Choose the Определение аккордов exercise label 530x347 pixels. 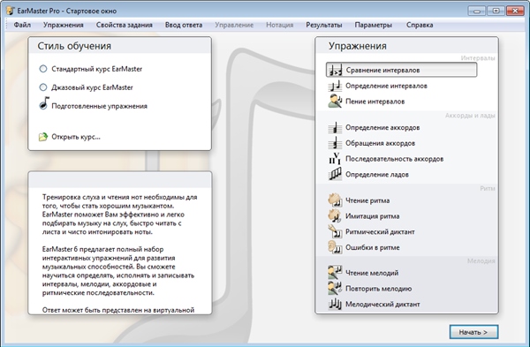tap(382, 128)
